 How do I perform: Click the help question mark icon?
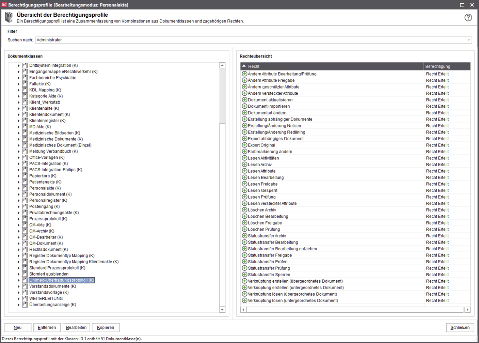468,17
